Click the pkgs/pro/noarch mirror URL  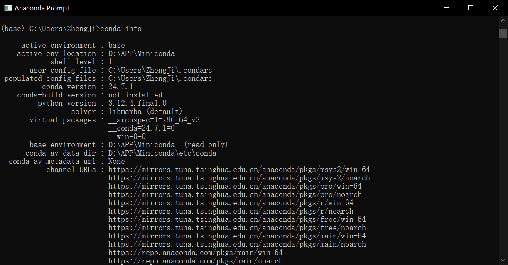click(x=235, y=194)
